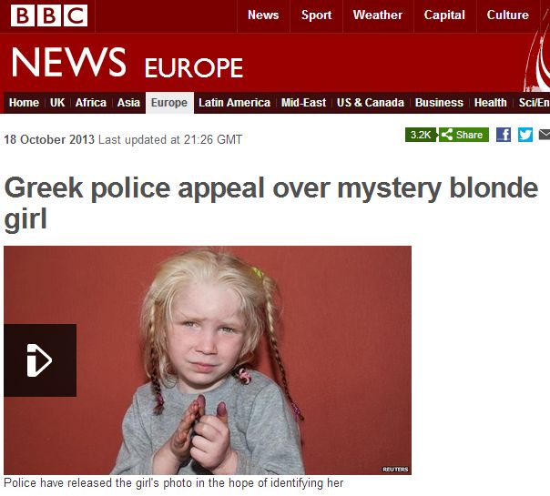This screenshot has height=496, width=550.
Task: Switch to the UK news tab
Action: (57, 103)
